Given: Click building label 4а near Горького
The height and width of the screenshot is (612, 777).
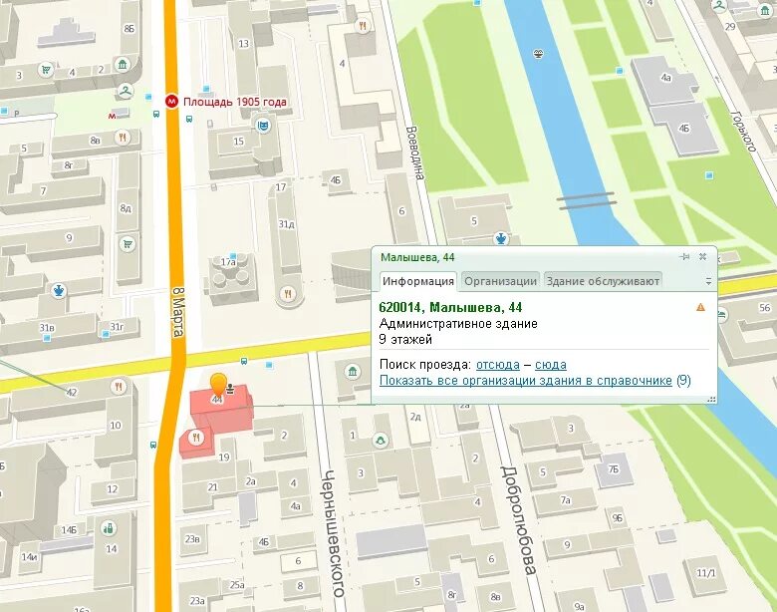Looking at the screenshot, I should 666,78.
